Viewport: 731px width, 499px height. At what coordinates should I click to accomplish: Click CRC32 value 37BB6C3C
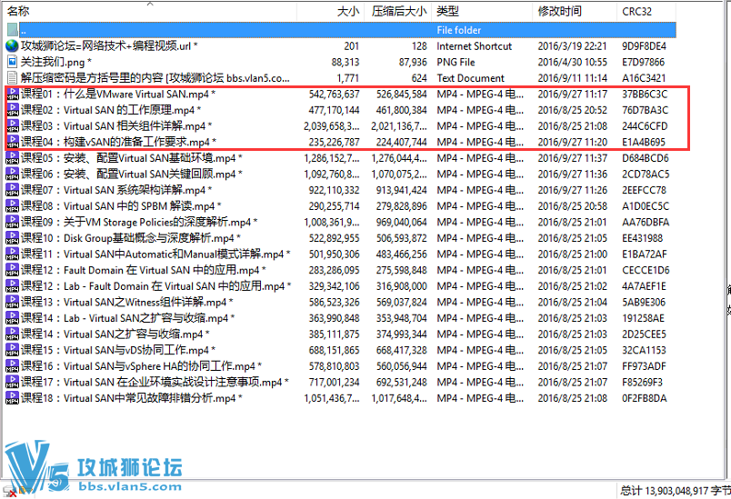(x=645, y=95)
